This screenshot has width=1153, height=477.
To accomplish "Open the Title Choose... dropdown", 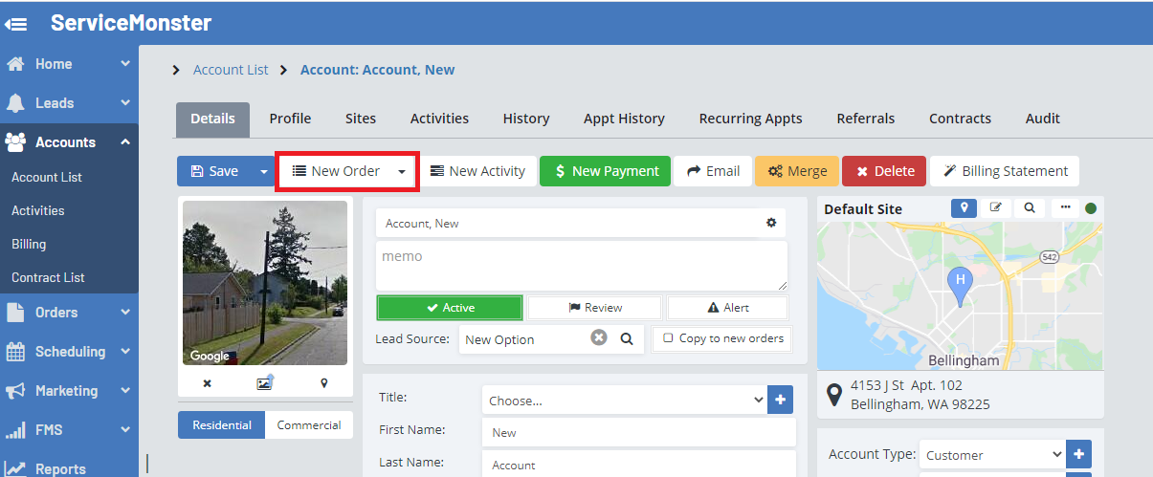I will click(625, 401).
